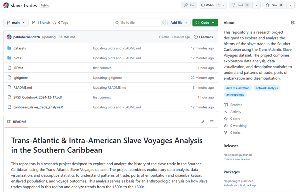Screen dimensions: 300x192
Task: Click the pablohernandezb commit avatar
Action: coord(9,37)
